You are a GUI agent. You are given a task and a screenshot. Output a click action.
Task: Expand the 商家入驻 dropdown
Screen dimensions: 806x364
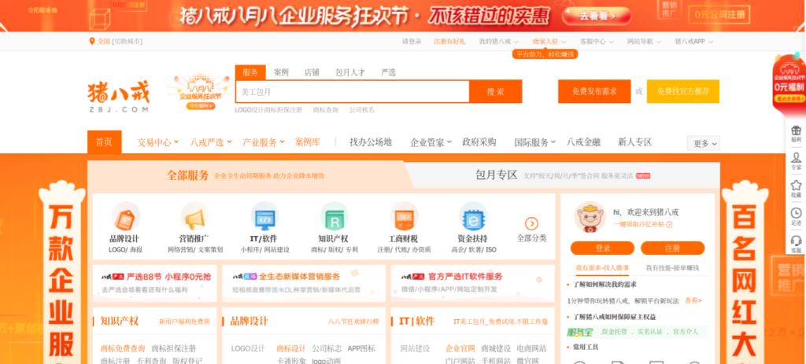(549, 42)
